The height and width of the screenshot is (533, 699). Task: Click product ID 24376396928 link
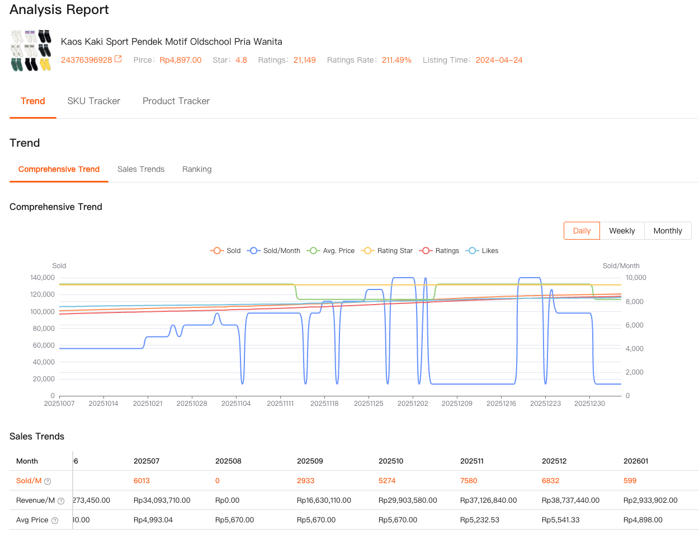(86, 60)
